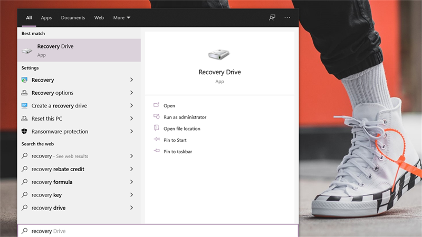
Task: Expand the 'recovery rebate credit' chevron
Action: tap(131, 169)
